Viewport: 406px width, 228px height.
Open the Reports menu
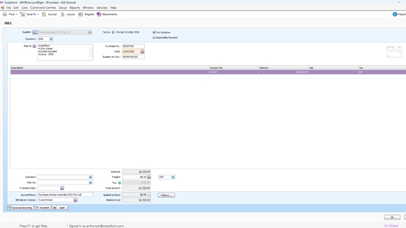[x=75, y=8]
